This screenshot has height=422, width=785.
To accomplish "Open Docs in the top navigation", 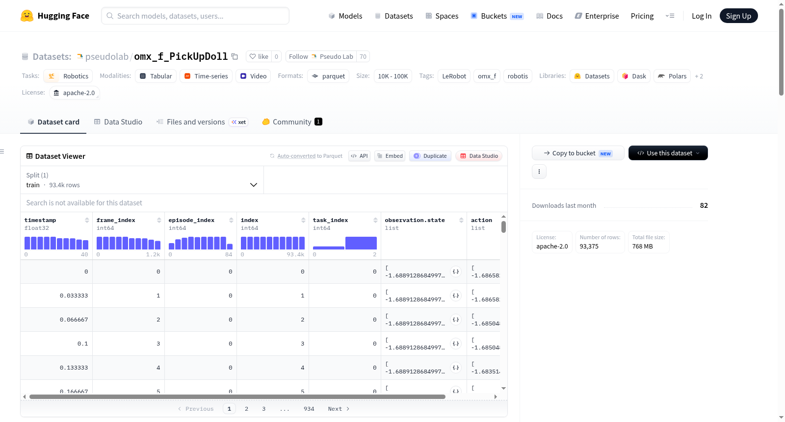I will pos(549,16).
